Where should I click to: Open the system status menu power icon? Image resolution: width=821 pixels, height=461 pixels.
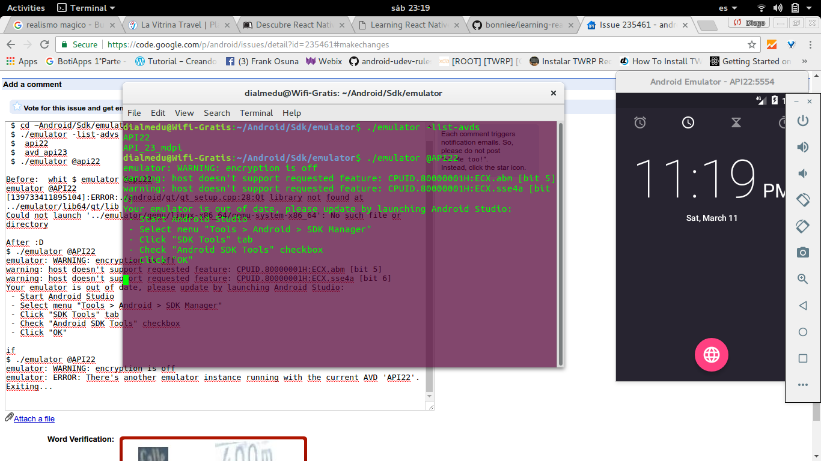[x=795, y=8]
